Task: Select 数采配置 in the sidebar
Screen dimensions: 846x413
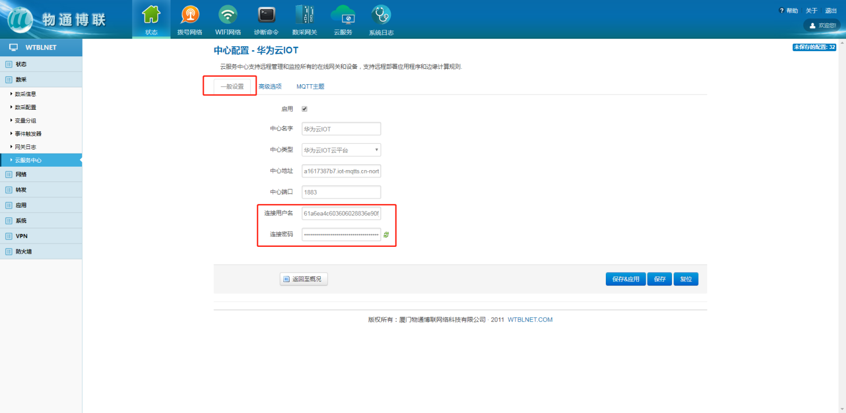Action: click(26, 108)
